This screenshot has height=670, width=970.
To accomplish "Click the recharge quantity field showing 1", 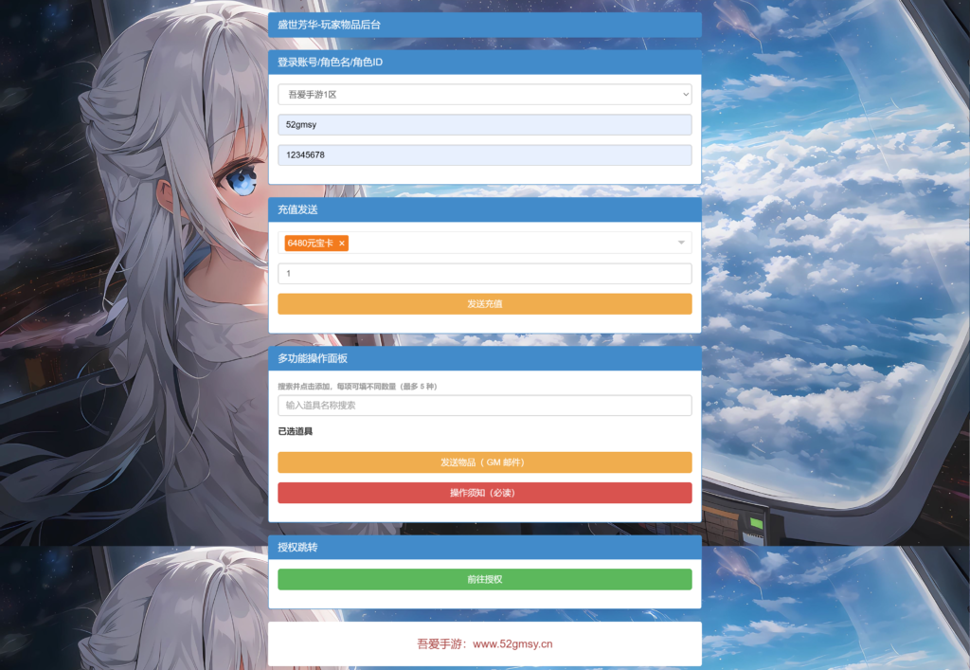I will pos(484,274).
